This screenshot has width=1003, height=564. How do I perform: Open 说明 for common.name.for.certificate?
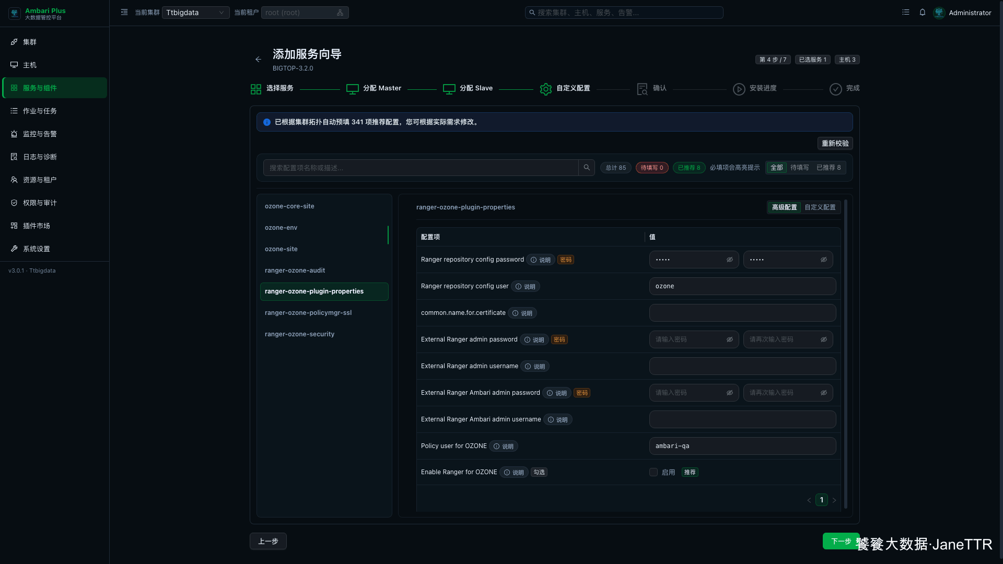coord(522,313)
